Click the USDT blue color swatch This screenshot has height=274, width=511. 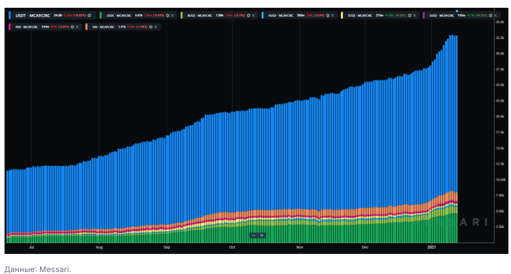click(x=9, y=14)
